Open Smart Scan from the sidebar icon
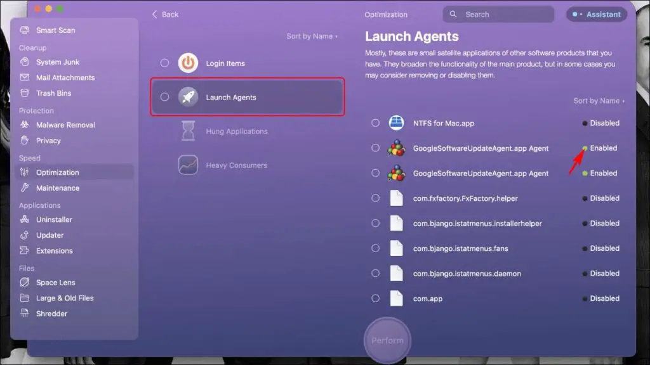Viewport: 650px width, 365px height. pyautogui.click(x=25, y=30)
